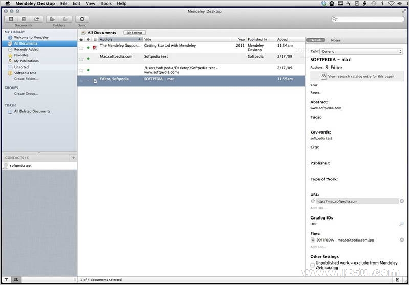Click the Share Documents toolbar icon
The width and height of the screenshot is (409, 285).
pos(36,19)
